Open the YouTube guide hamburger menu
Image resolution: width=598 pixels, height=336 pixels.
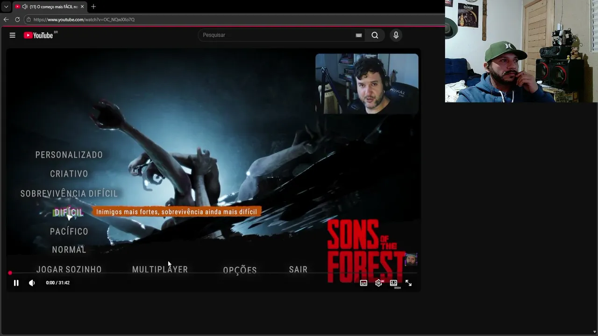pyautogui.click(x=13, y=35)
